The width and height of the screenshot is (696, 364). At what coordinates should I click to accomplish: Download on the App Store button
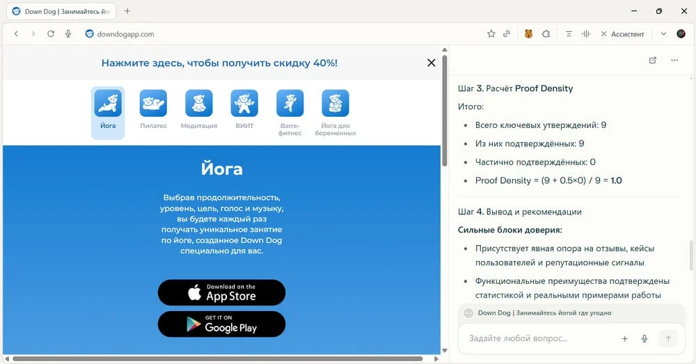(x=221, y=292)
